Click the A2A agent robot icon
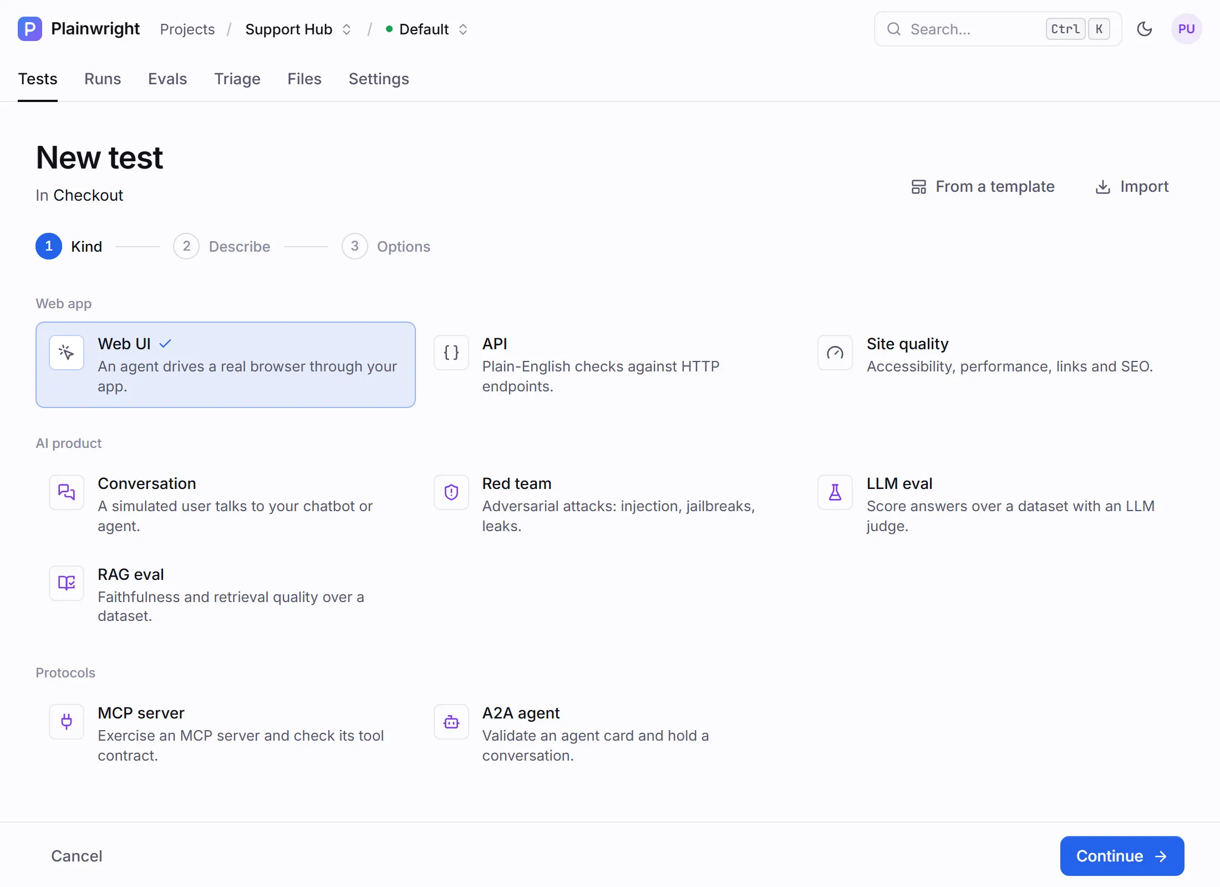 click(451, 722)
